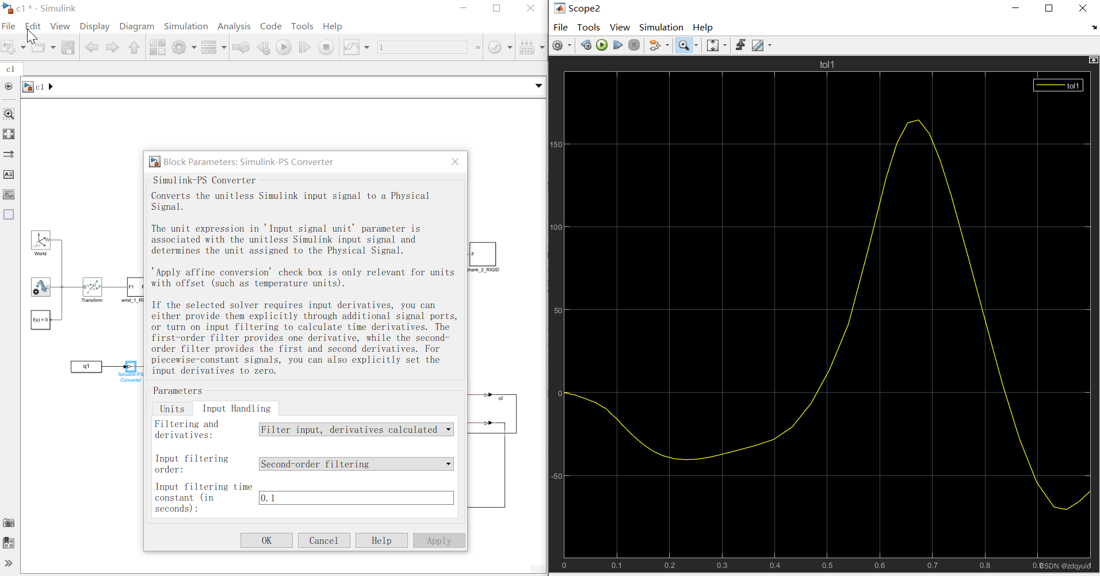Click the Simulink Save model icon
Viewport: 1100px width, 576px height.
(68, 47)
